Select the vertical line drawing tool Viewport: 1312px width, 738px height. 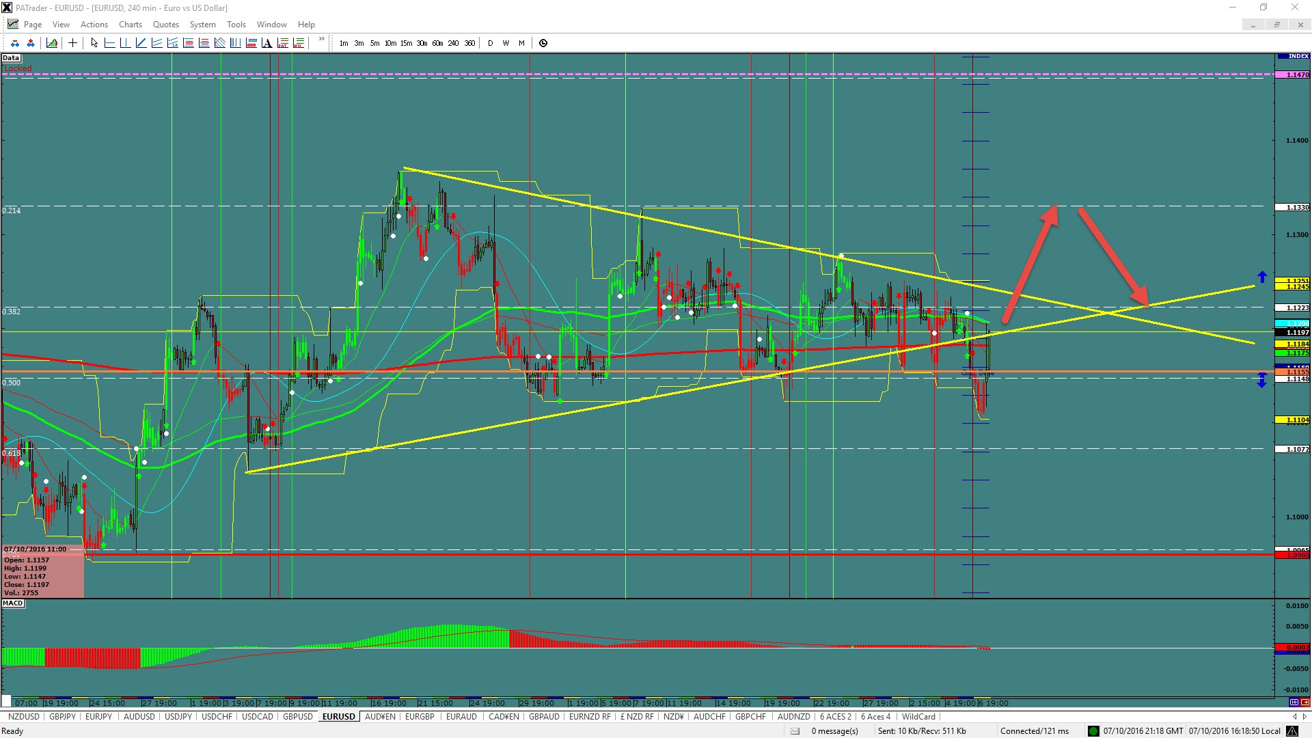pyautogui.click(x=125, y=43)
